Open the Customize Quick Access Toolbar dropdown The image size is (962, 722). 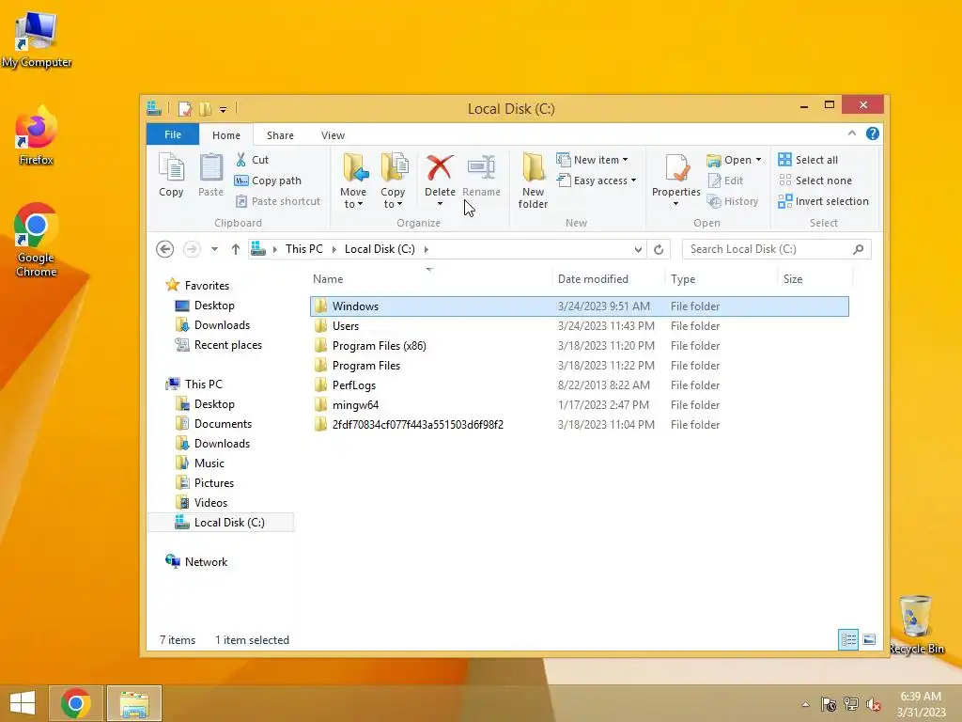point(224,110)
